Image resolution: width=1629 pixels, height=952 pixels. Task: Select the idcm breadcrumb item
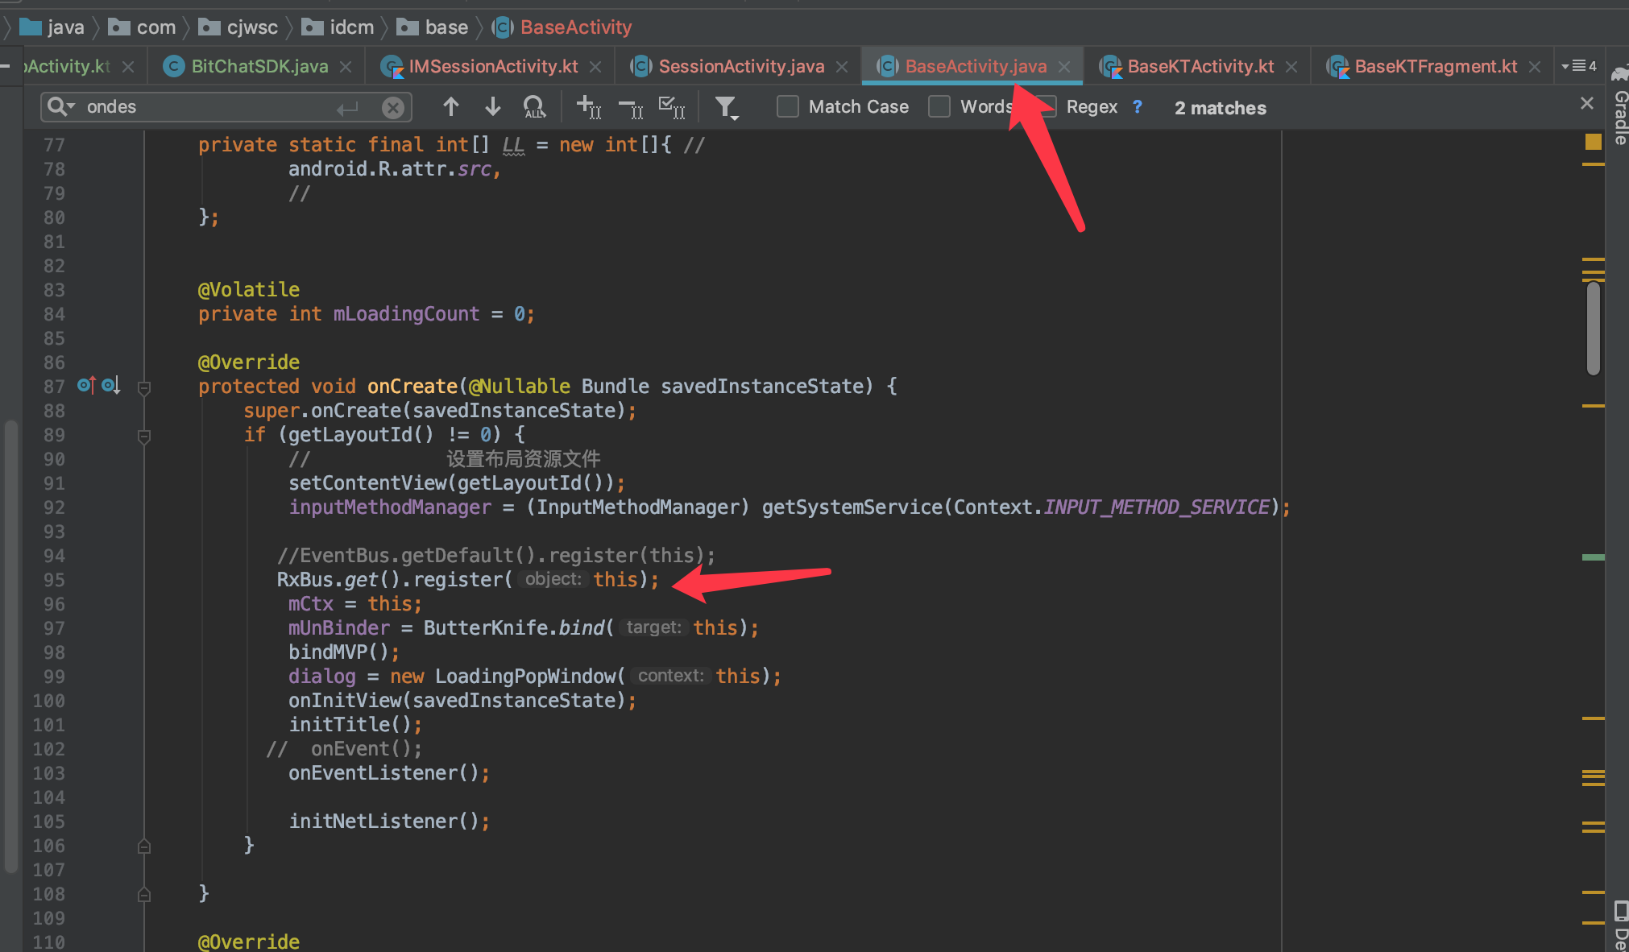(351, 27)
